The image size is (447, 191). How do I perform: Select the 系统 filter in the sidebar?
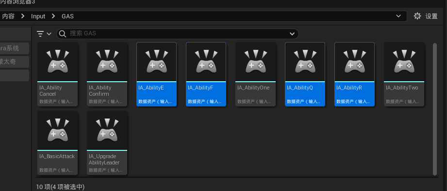[14, 48]
